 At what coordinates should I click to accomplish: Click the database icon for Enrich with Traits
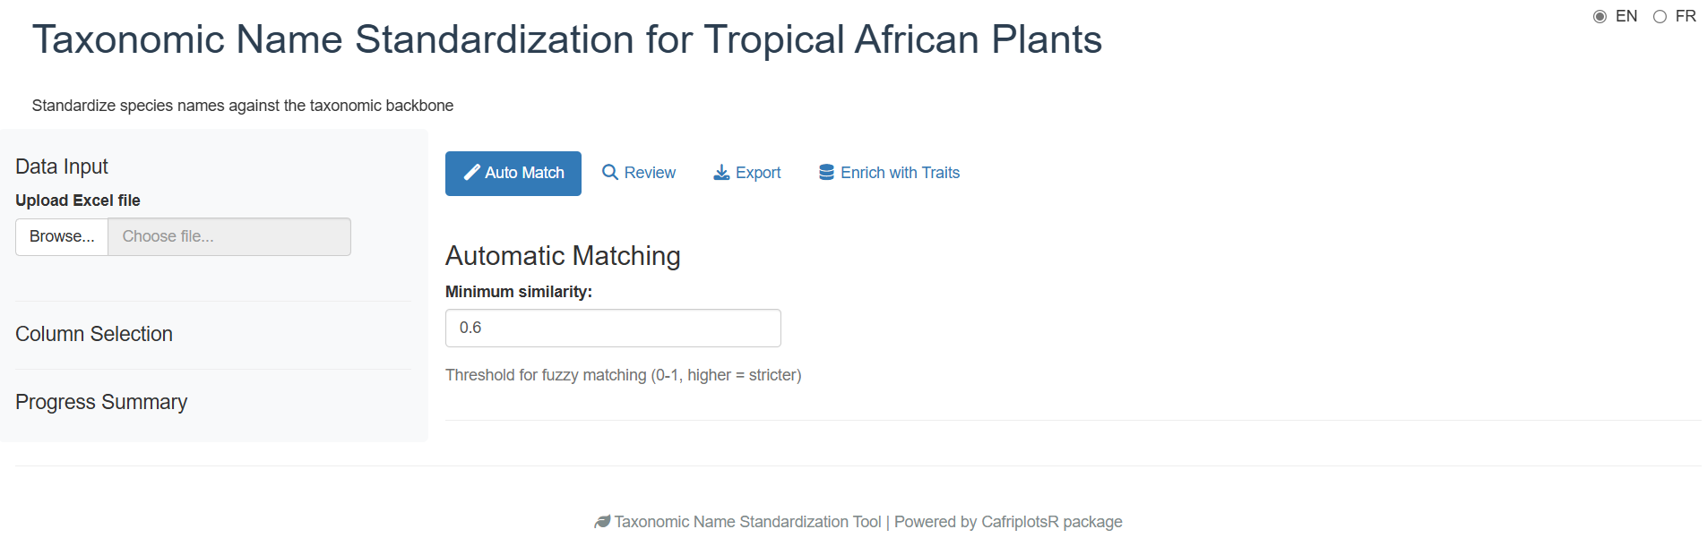[x=826, y=173]
